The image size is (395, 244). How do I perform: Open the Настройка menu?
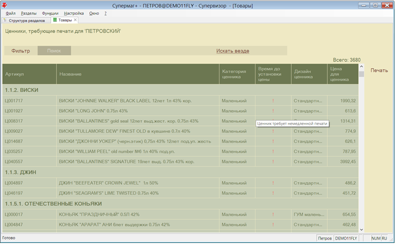point(74,13)
